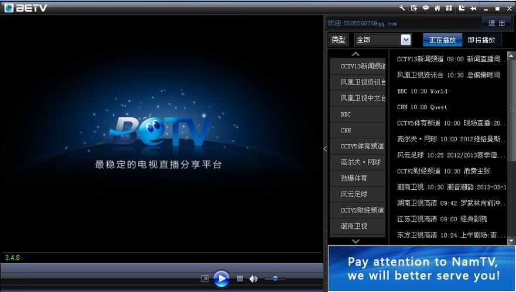The height and width of the screenshot is (292, 516).
Task: Select the BBC channel button
Action: coord(358,114)
